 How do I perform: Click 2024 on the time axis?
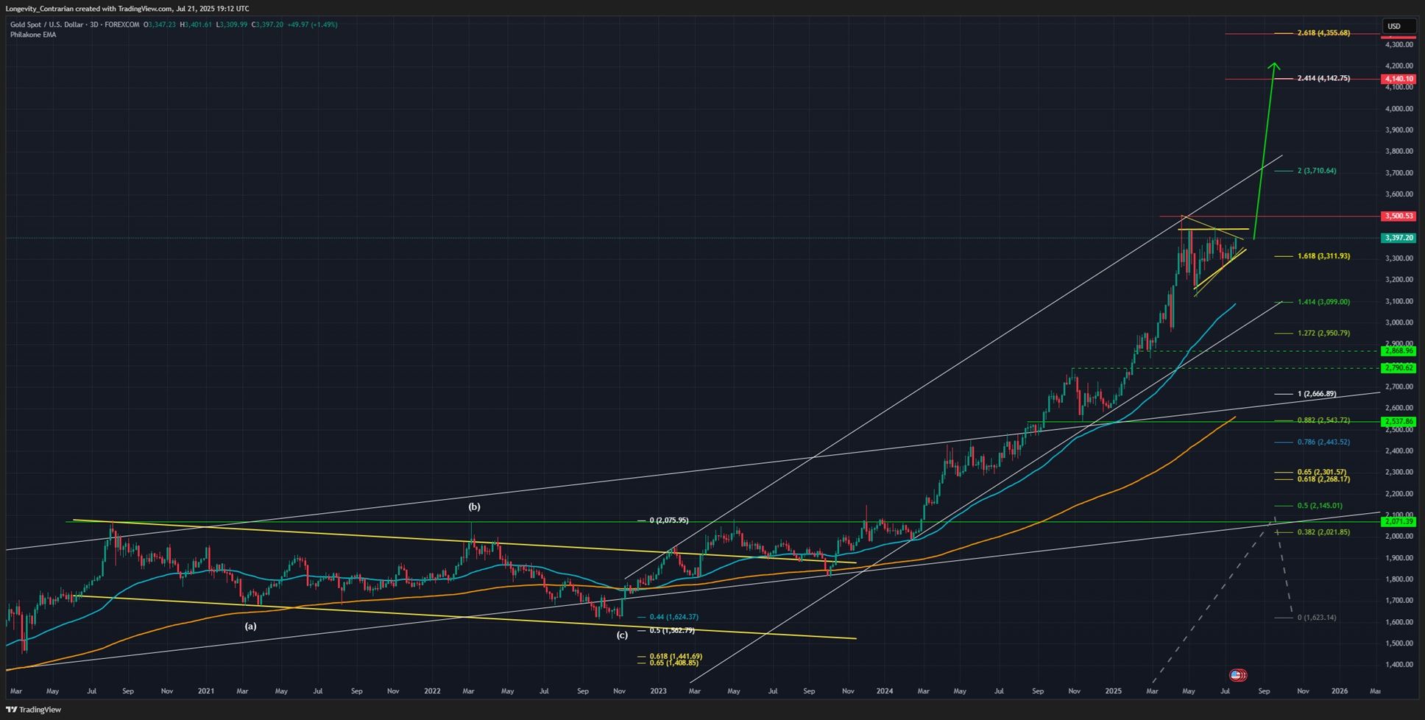coord(885,691)
